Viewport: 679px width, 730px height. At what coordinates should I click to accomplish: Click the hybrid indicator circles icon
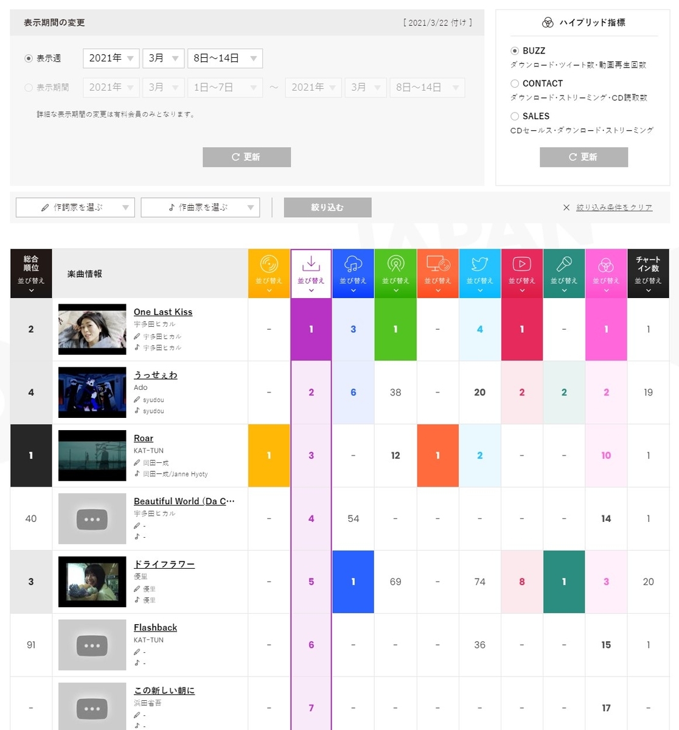(548, 23)
